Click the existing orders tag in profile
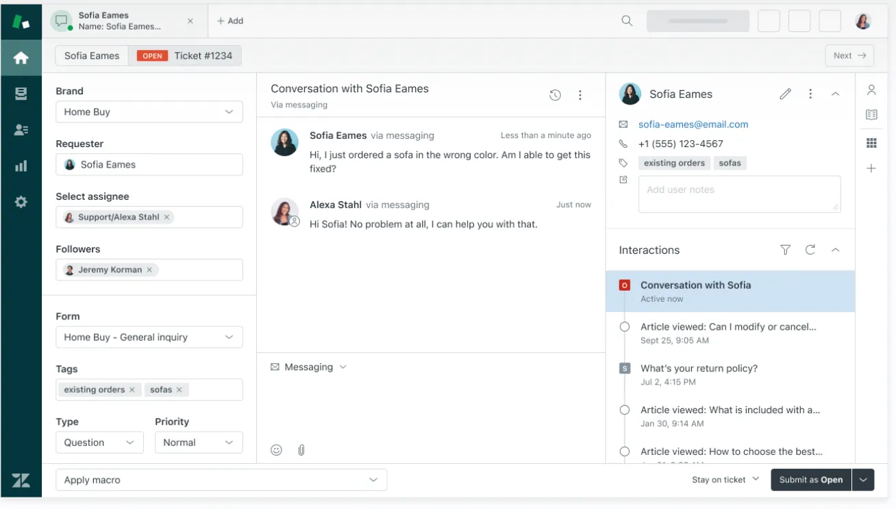Viewport: 896px width, 509px height. [675, 163]
